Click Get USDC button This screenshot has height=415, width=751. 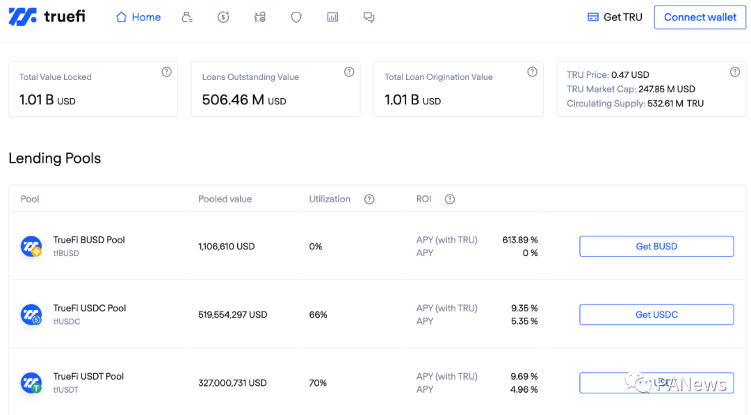[656, 314]
